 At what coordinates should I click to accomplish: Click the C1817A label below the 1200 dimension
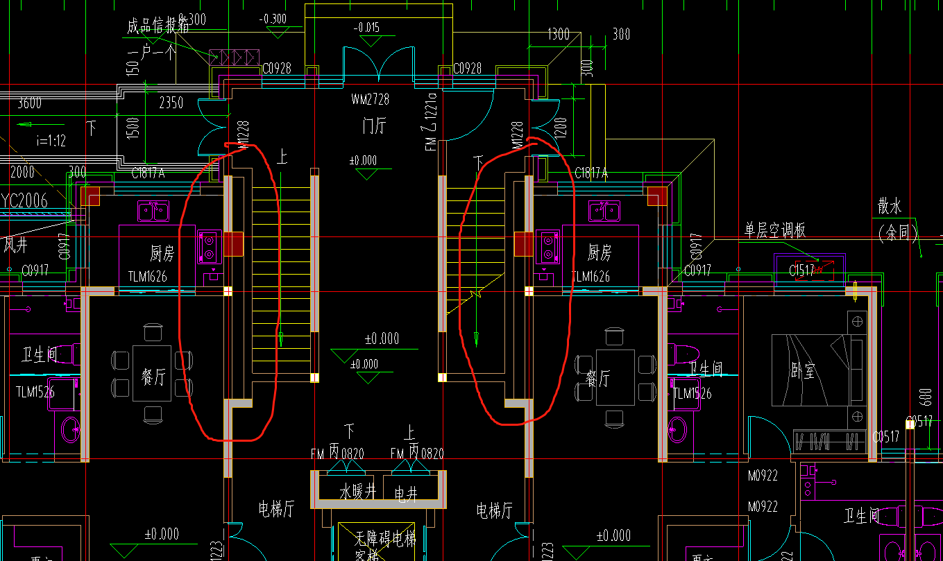591,173
